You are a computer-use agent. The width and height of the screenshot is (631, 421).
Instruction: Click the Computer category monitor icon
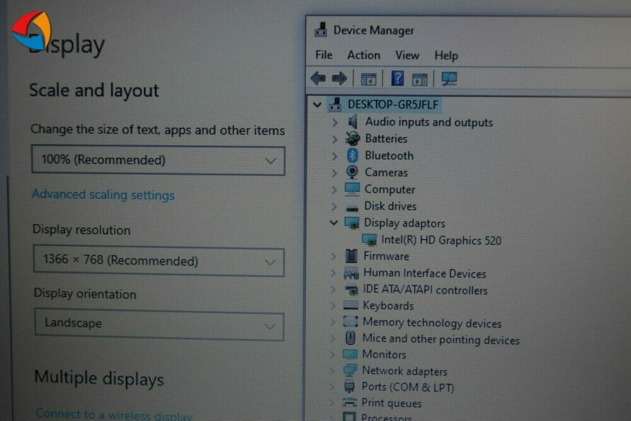click(x=351, y=189)
